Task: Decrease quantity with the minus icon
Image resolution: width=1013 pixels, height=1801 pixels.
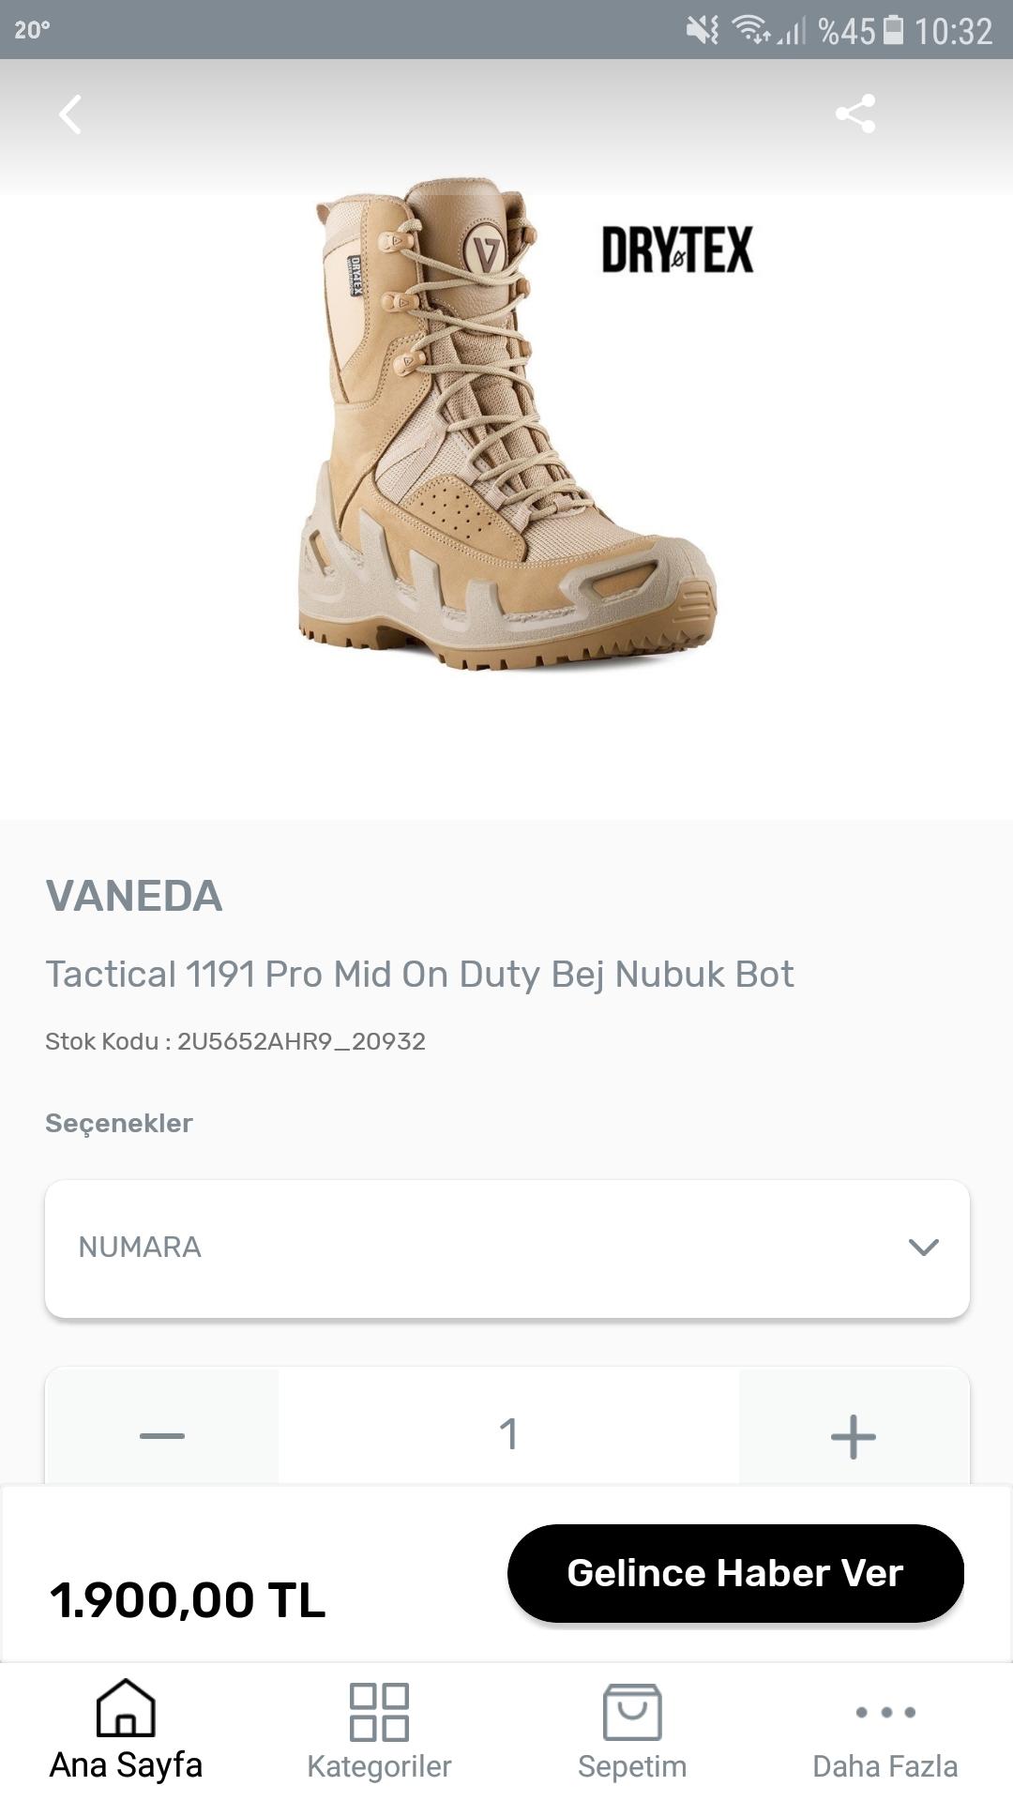Action: (162, 1436)
